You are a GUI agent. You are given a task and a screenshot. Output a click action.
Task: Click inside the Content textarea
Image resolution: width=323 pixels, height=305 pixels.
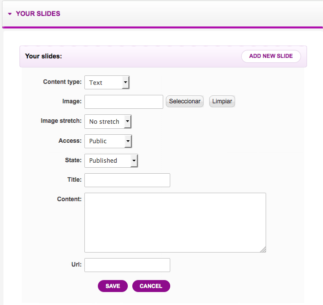pyautogui.click(x=175, y=223)
